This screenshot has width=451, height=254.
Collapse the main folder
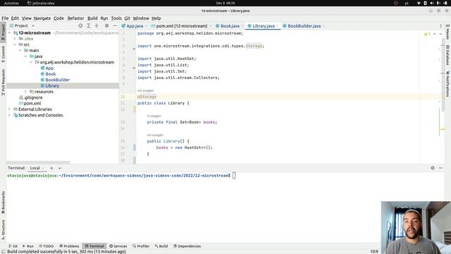[20, 50]
